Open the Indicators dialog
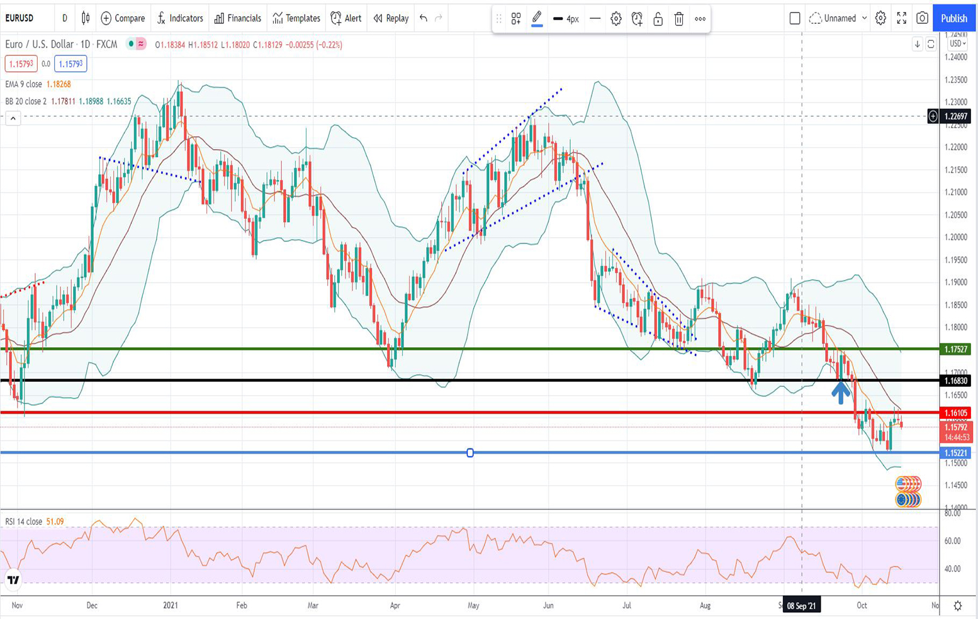 [x=180, y=18]
